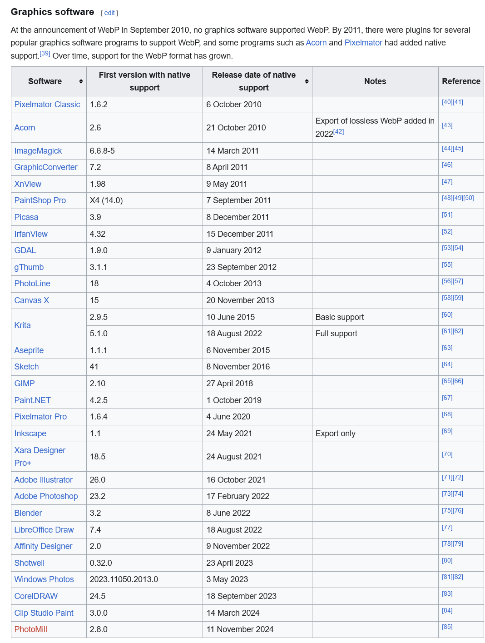Select the '6.6.8-5' version cell
This screenshot has width=485, height=643.
(x=144, y=151)
